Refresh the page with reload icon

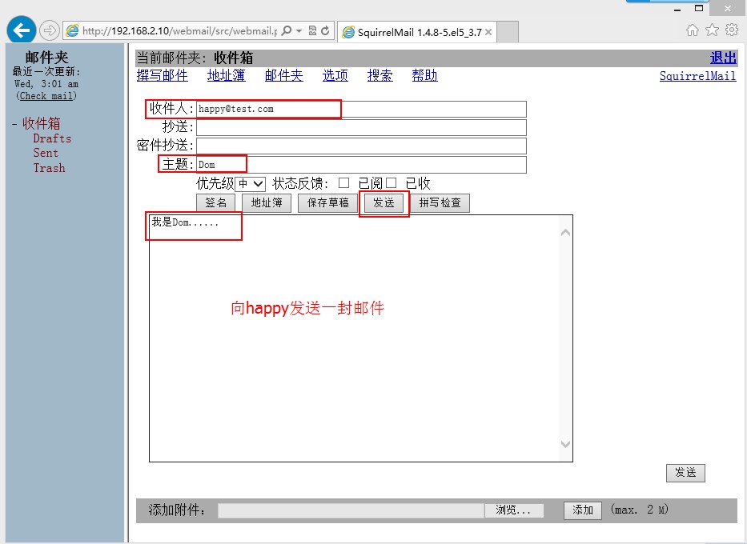click(325, 31)
